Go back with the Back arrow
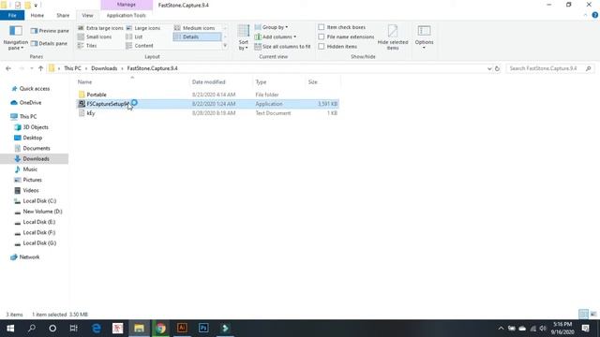Viewport: 600px width, 337px height. point(8,68)
